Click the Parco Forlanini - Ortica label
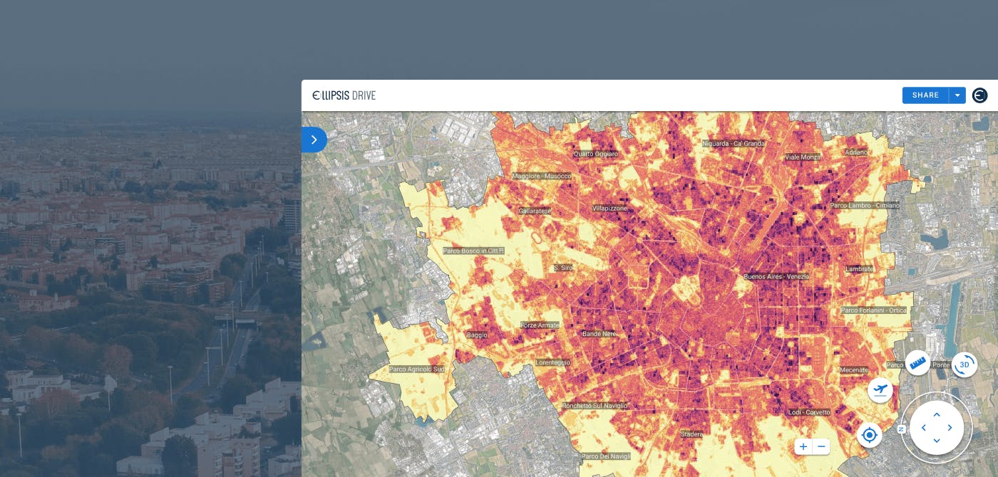The height and width of the screenshot is (477, 998). coord(873,310)
